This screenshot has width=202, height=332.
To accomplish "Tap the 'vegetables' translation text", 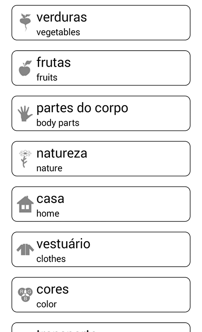I will [58, 32].
